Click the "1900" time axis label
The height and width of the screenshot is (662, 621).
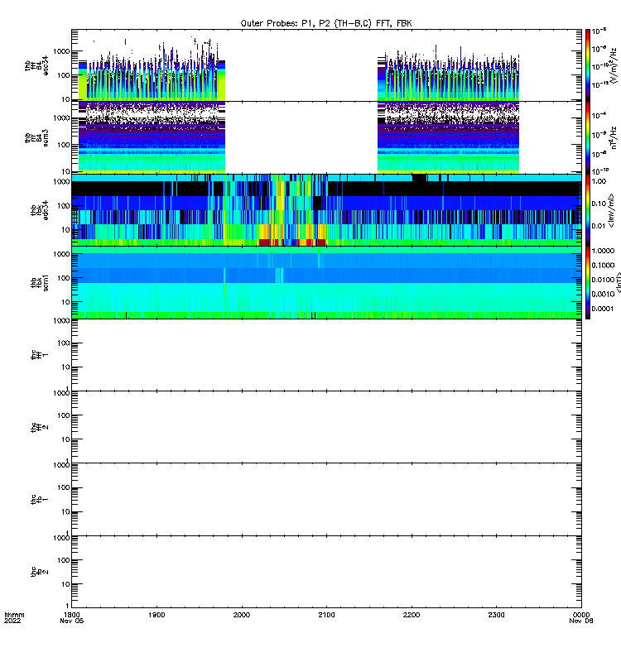[x=156, y=615]
